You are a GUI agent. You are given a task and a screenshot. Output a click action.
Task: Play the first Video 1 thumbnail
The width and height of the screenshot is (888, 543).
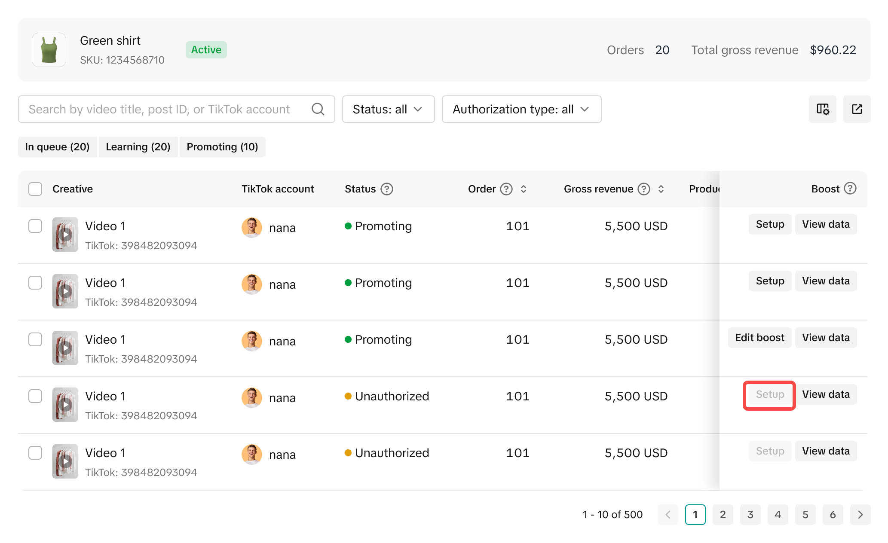(x=65, y=235)
